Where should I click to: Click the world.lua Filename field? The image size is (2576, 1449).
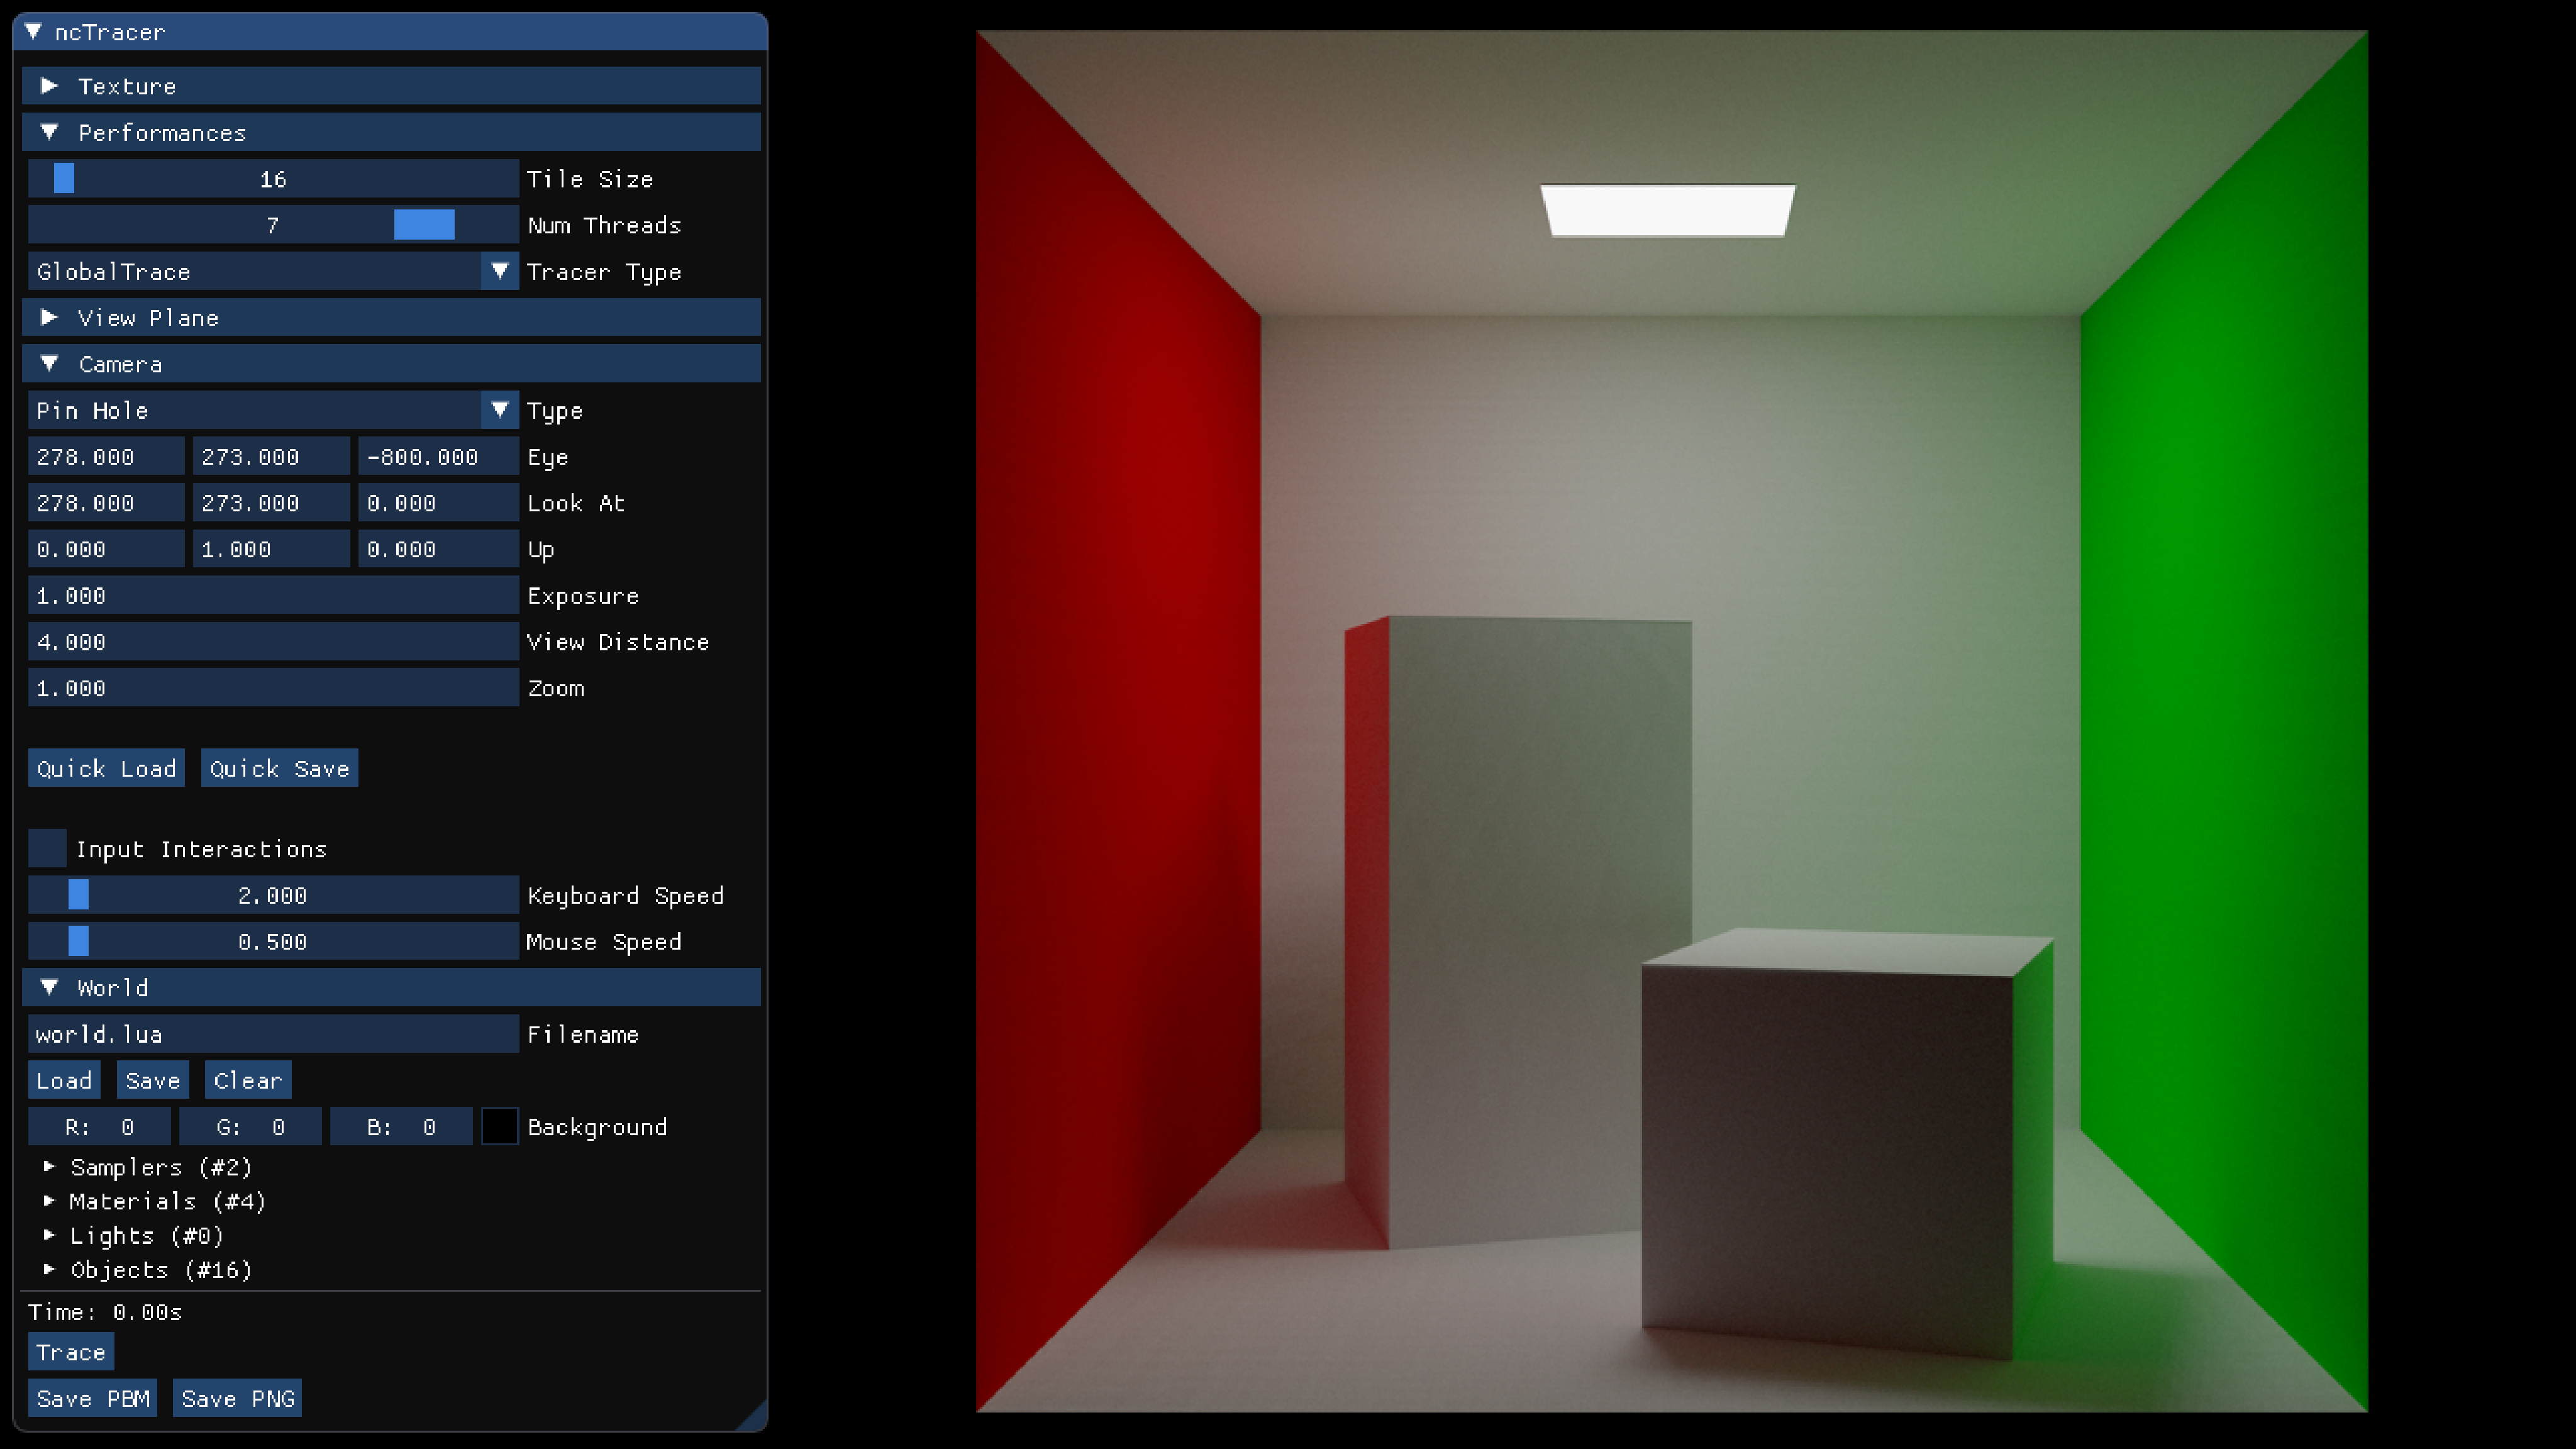272,1034
